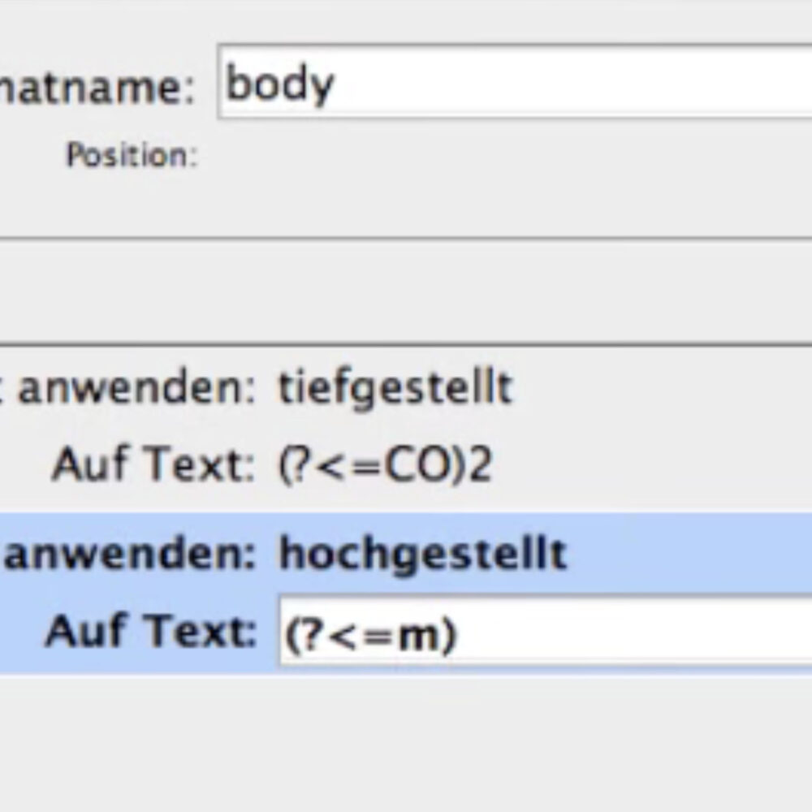Click the "Position:" label
This screenshot has height=812, width=812.
point(132,154)
